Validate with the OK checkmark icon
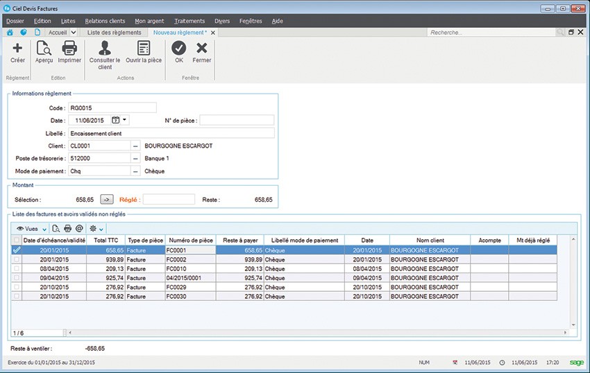The image size is (590, 373). click(x=179, y=49)
